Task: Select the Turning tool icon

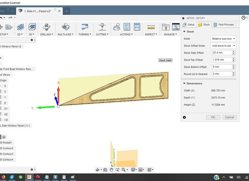Action: [85, 27]
